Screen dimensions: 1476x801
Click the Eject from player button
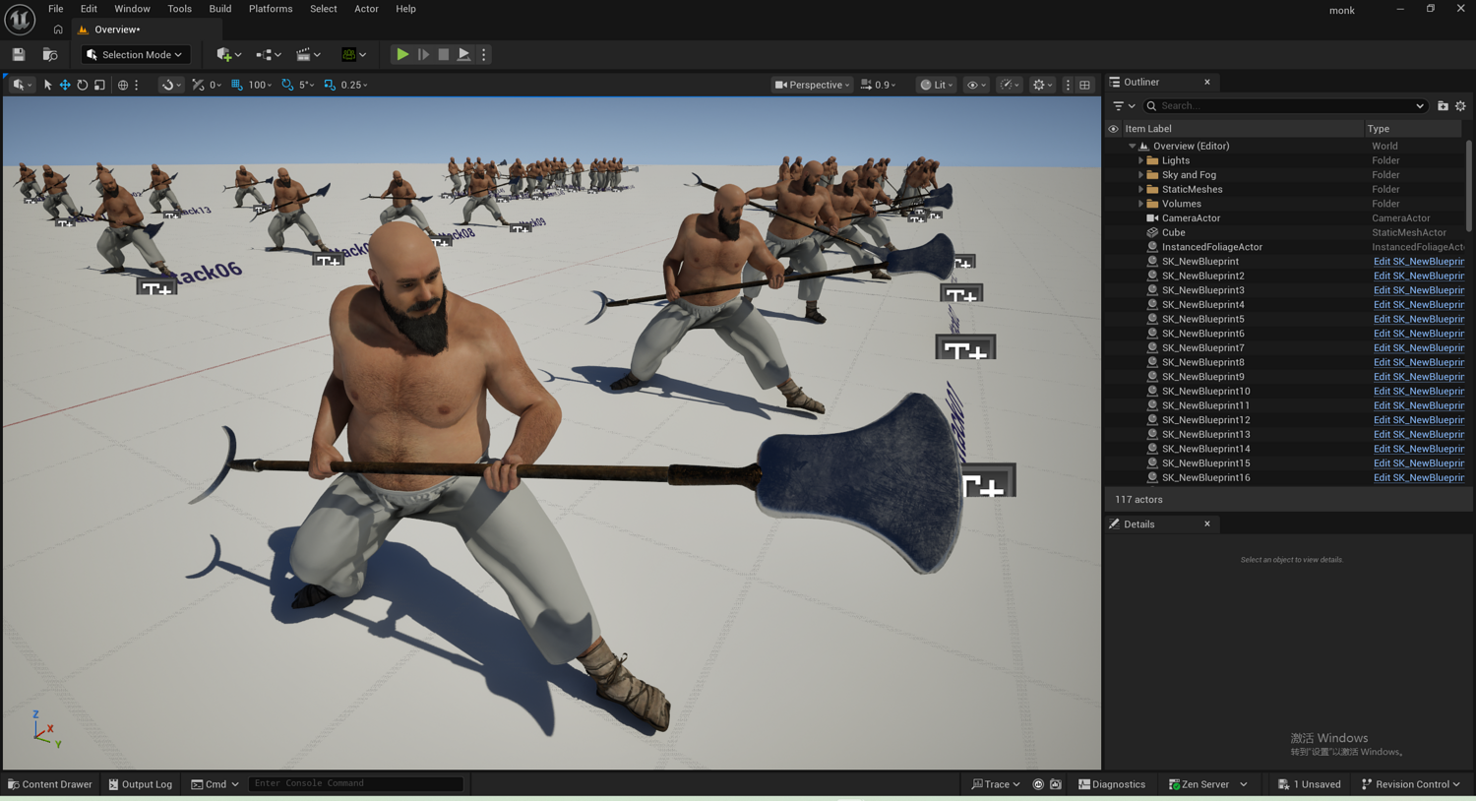click(x=463, y=55)
